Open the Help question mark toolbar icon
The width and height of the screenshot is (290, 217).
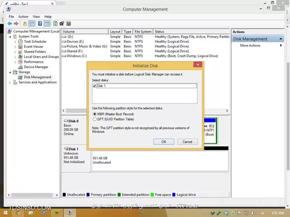pos(40,23)
